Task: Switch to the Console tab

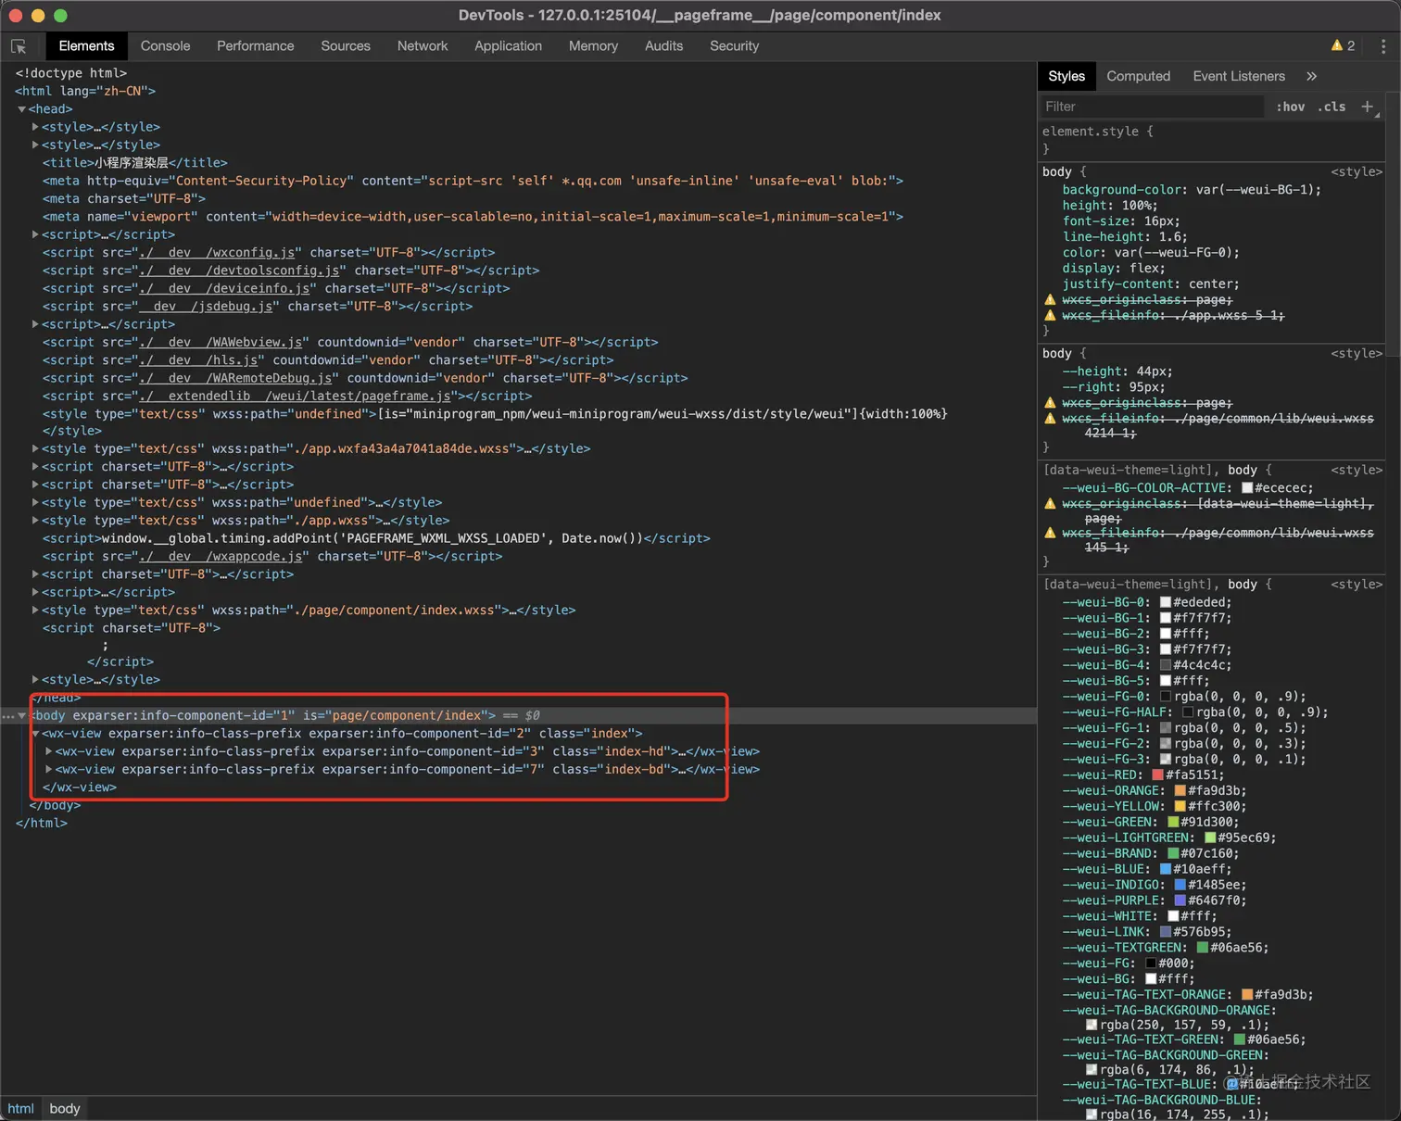Action: point(165,45)
